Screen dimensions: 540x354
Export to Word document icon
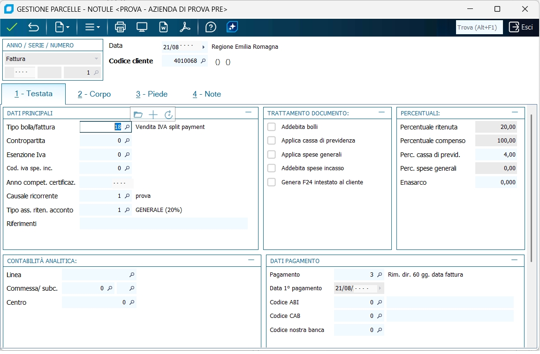(x=164, y=27)
